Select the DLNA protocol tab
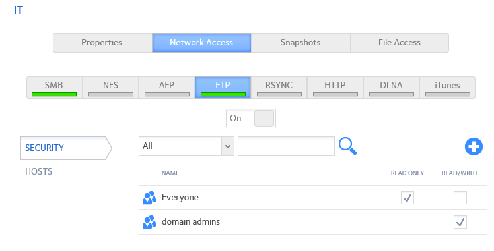This screenshot has width=494, height=251. click(391, 88)
